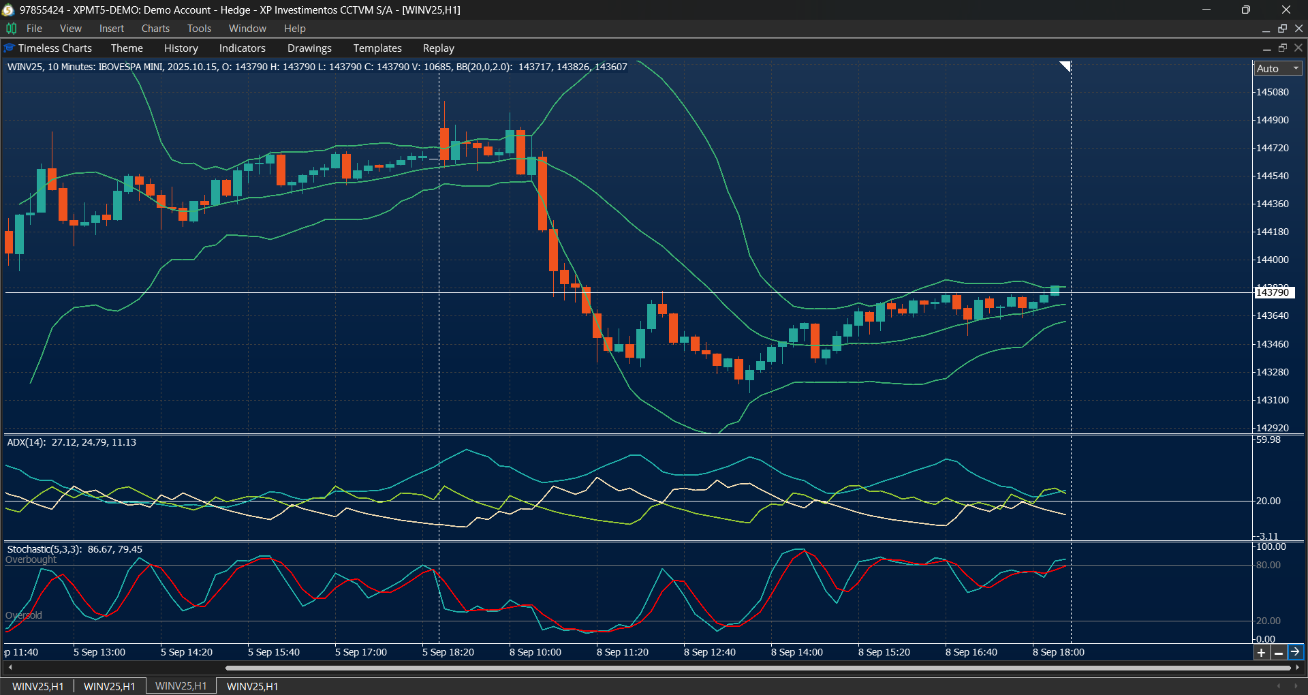
Task: Click the green candlestick icon beside the File menu
Action: click(10, 29)
